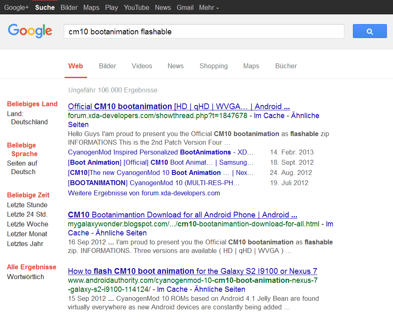Open Bilder in the black top bar

point(69,7)
